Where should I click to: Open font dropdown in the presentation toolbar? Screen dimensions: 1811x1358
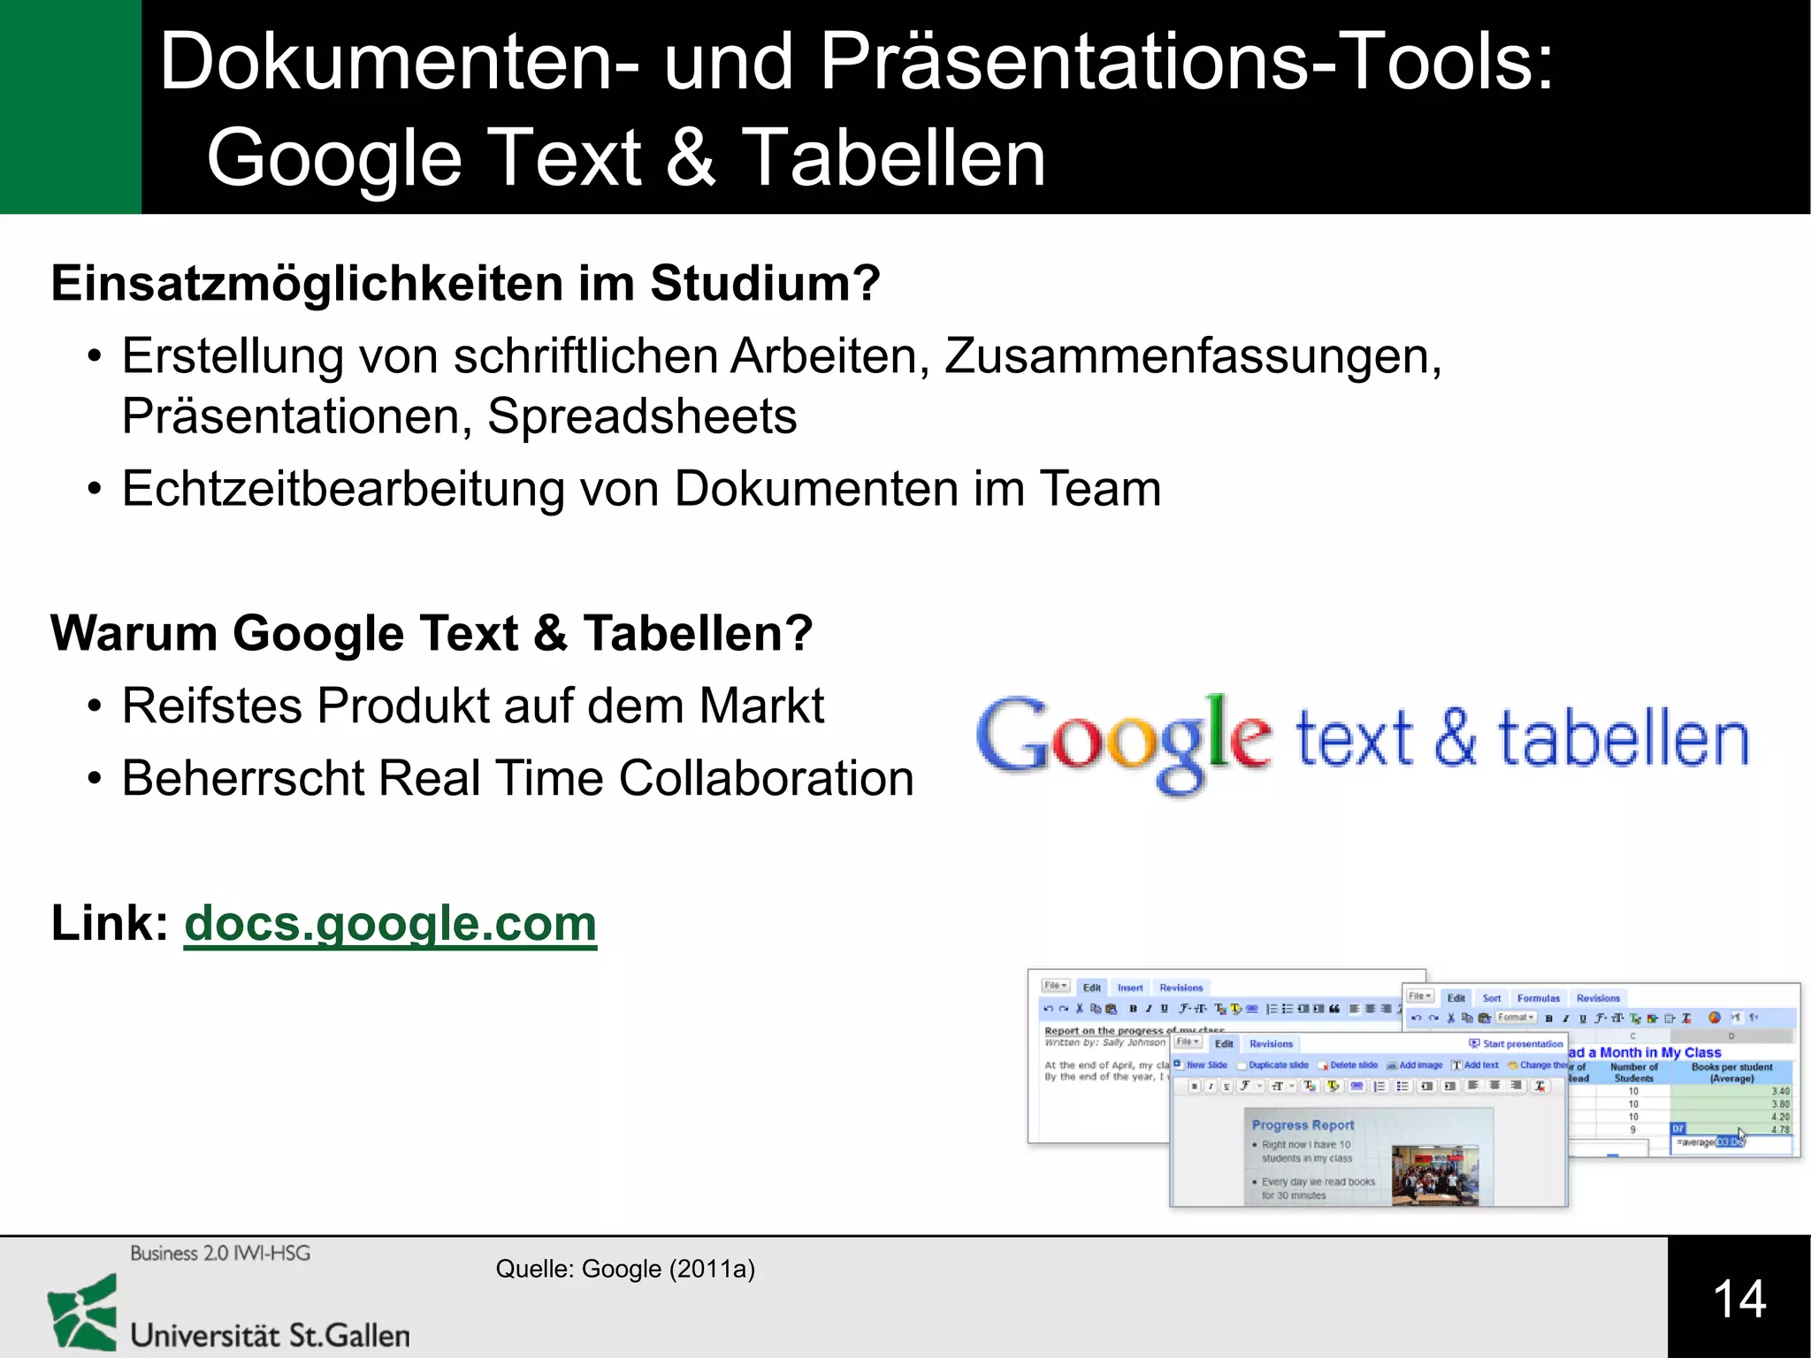pos(1250,1086)
